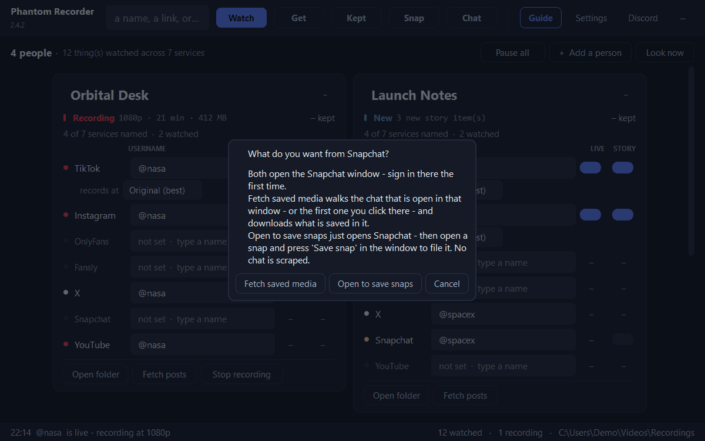Switch to the Chat tab
The image size is (705, 441).
coord(472,18)
